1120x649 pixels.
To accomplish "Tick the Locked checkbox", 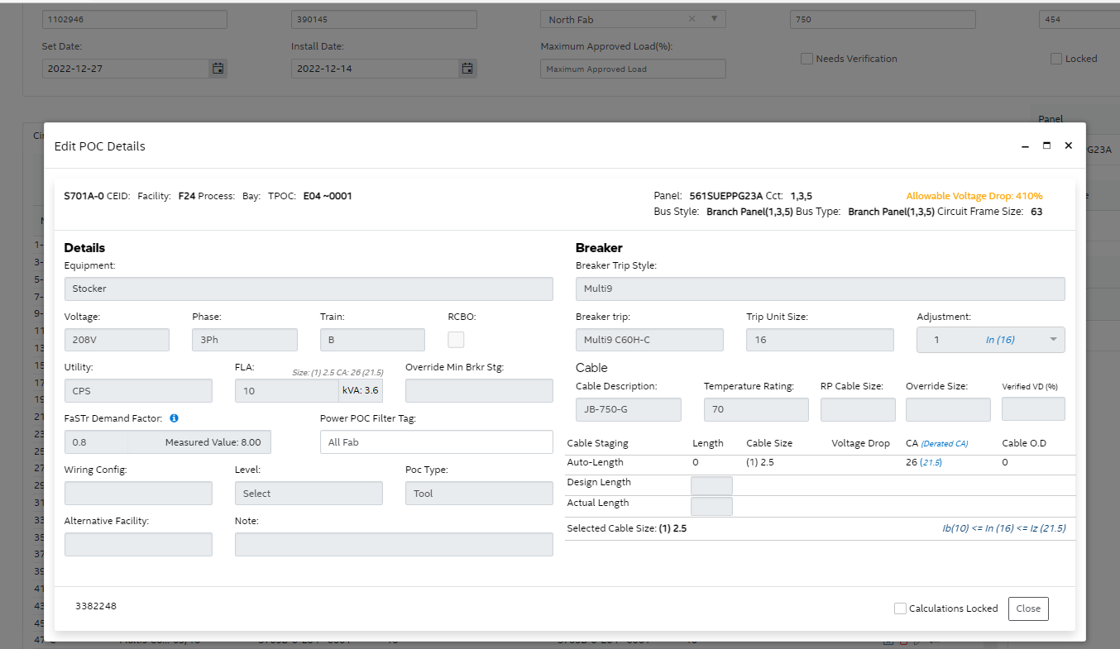I will click(1056, 59).
